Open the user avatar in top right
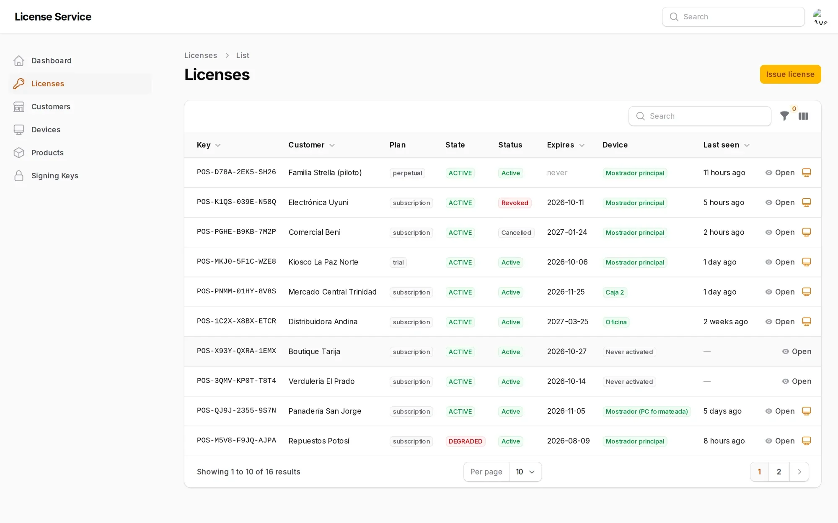The width and height of the screenshot is (838, 523). point(820,17)
